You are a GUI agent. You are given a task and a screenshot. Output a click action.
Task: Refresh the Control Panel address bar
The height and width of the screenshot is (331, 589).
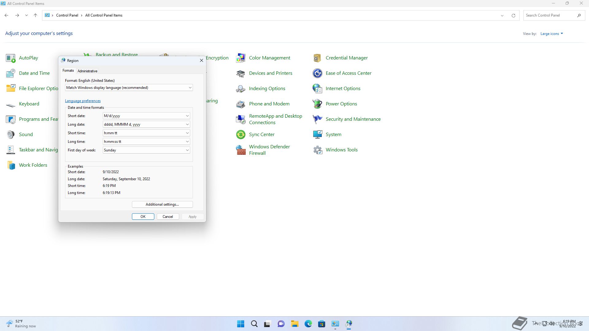coord(513,16)
